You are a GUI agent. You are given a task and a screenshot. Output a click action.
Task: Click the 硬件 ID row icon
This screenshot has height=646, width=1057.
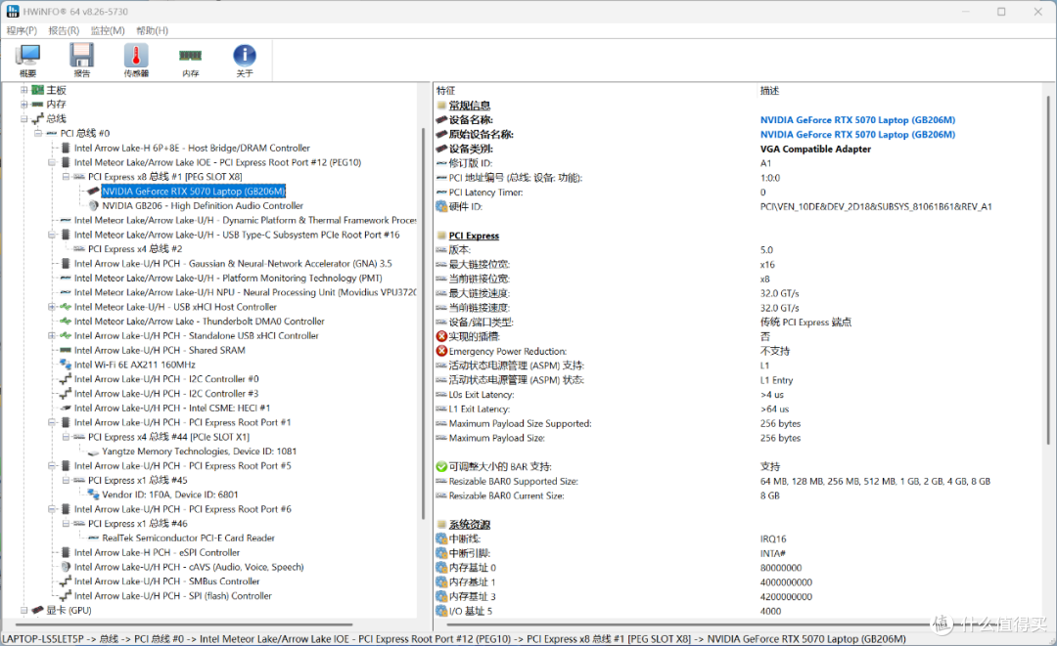[x=441, y=206]
